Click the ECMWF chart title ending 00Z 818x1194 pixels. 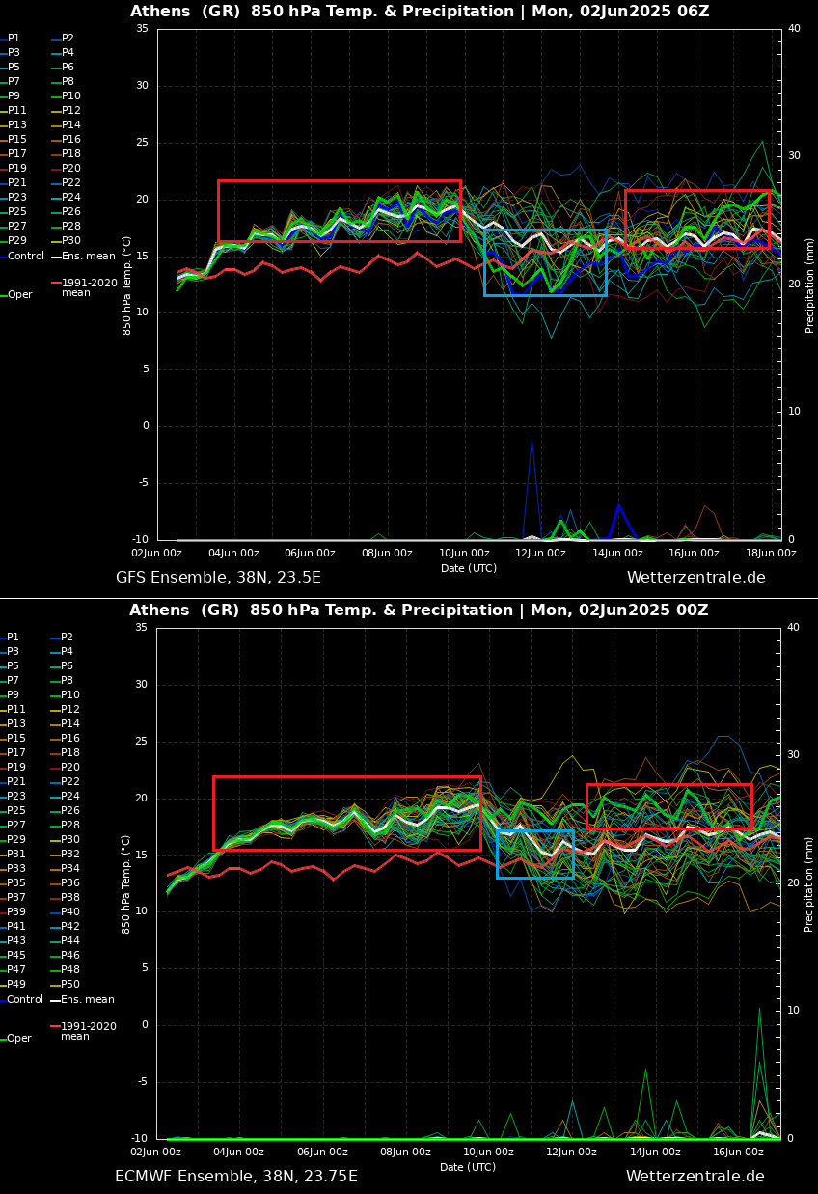point(419,611)
